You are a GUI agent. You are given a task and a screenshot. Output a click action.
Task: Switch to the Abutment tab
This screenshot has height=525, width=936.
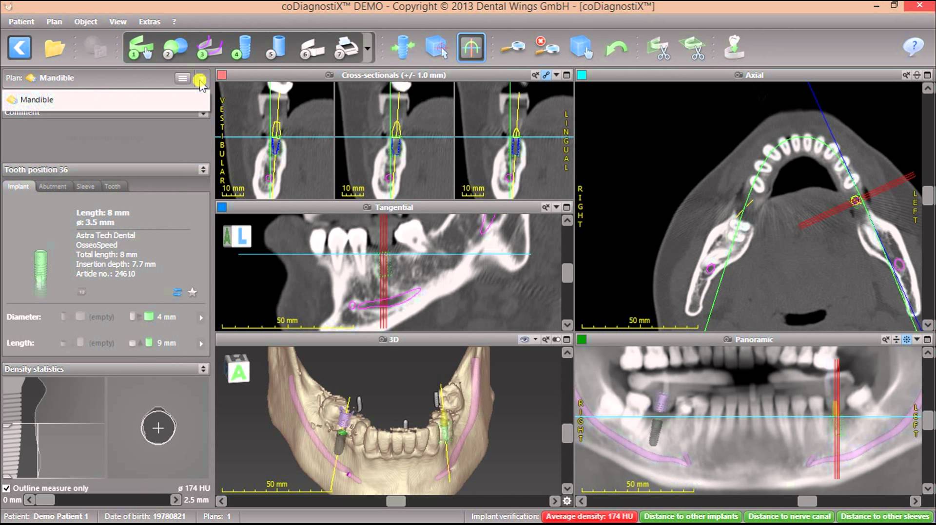point(53,187)
